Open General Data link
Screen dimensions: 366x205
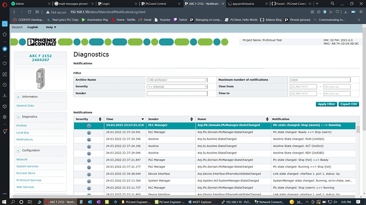pos(25,105)
